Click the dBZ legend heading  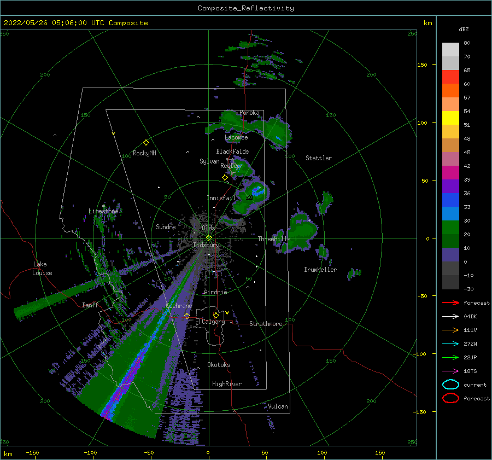[464, 29]
